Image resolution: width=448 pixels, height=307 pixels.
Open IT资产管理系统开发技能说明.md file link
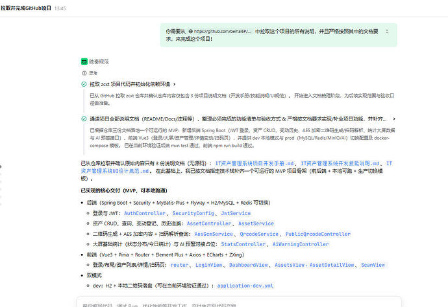coord(340,163)
